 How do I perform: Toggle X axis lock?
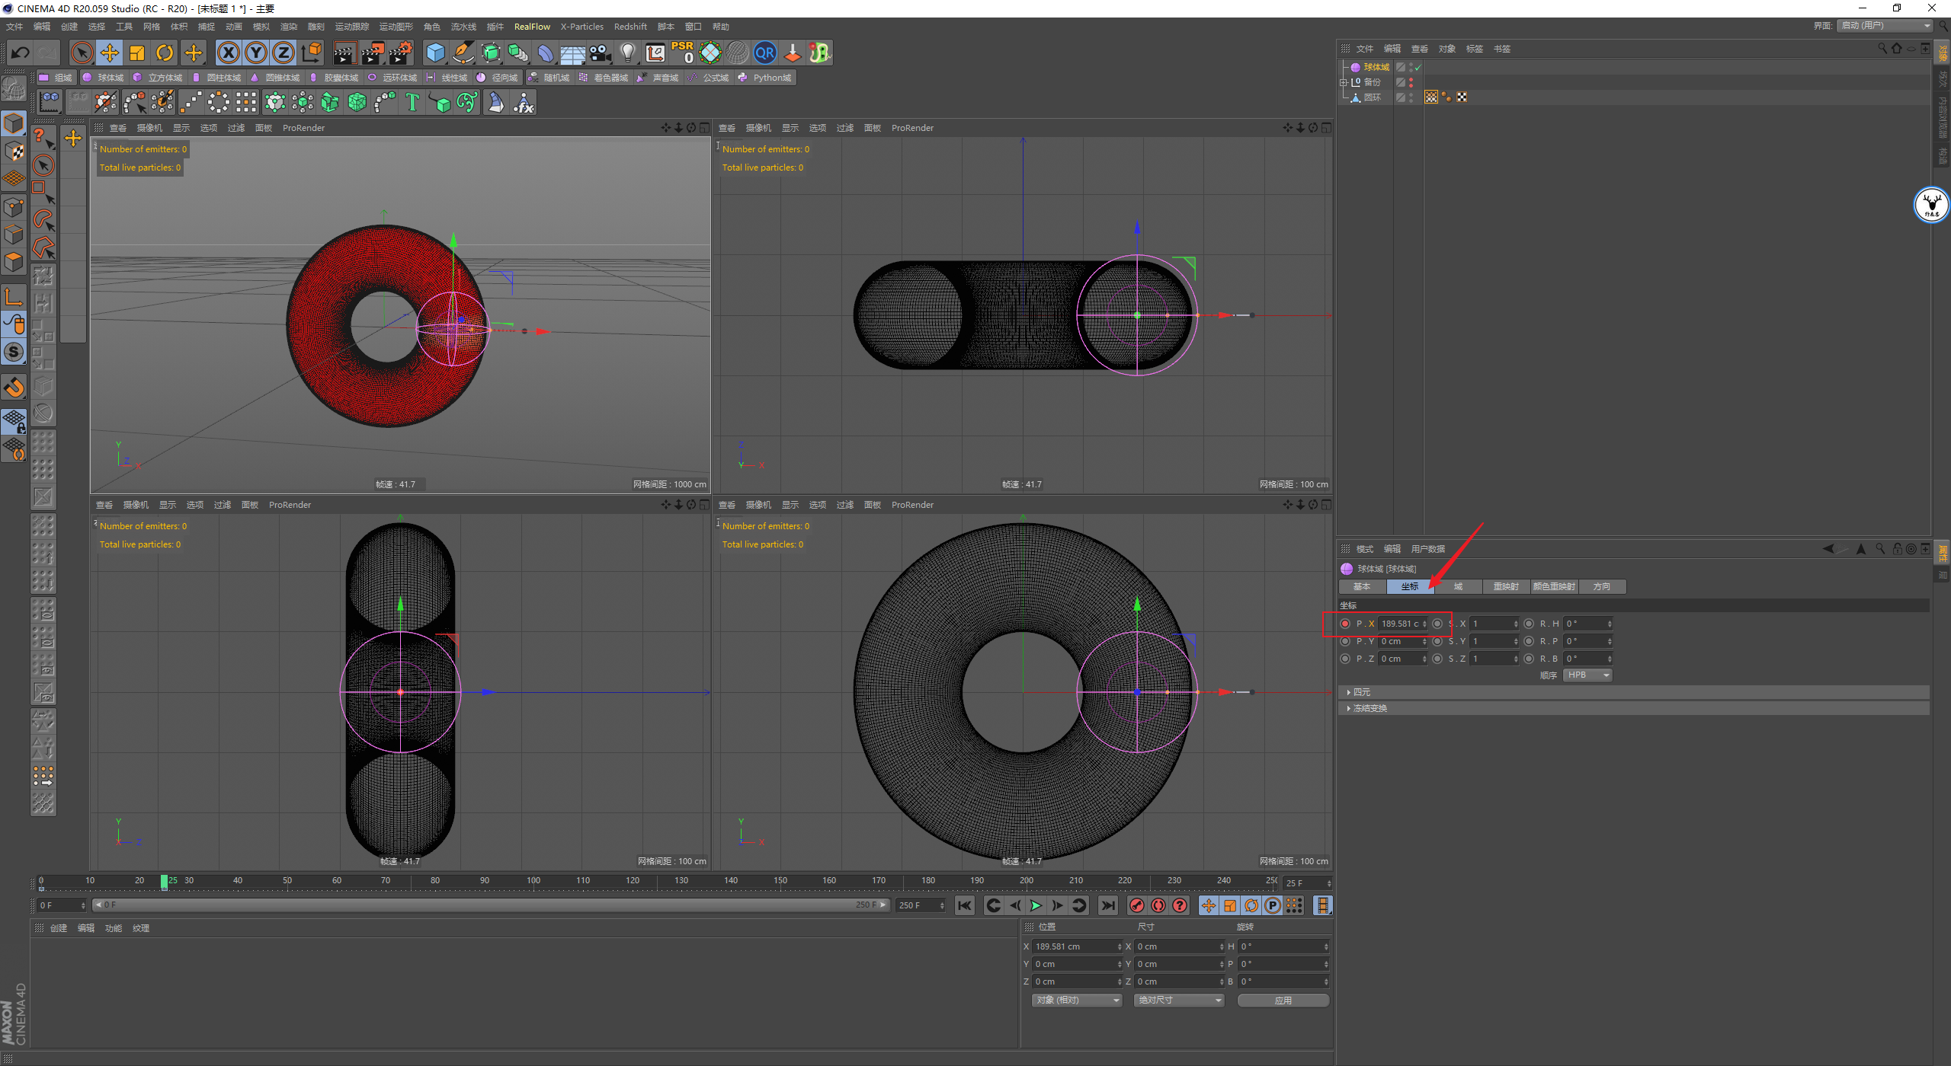(229, 53)
